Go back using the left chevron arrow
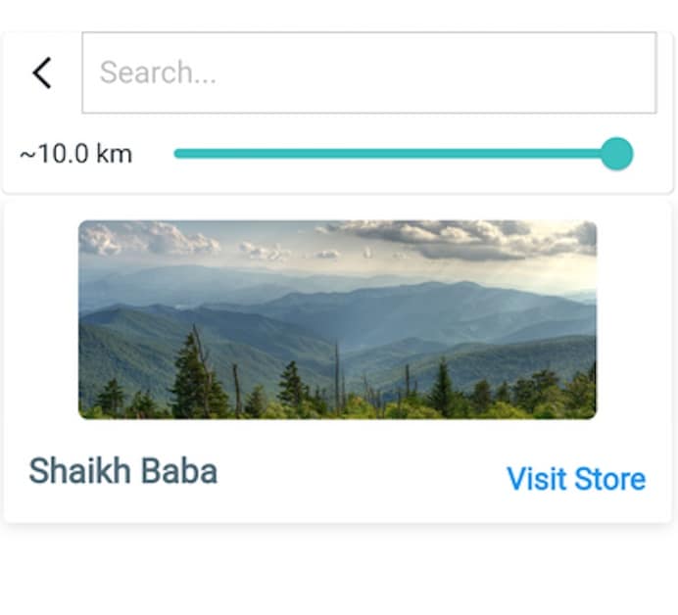 pyautogui.click(x=41, y=72)
